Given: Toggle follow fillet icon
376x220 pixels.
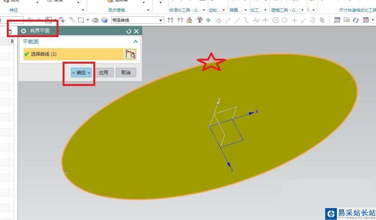Looking at the screenshot, I should point(180,20).
